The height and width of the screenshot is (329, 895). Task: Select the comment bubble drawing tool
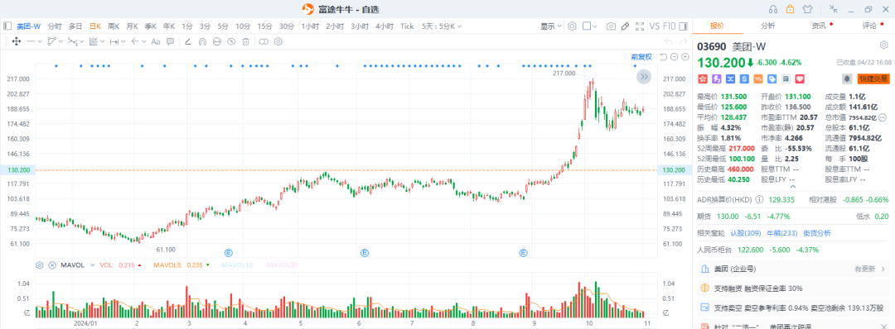pos(170,41)
